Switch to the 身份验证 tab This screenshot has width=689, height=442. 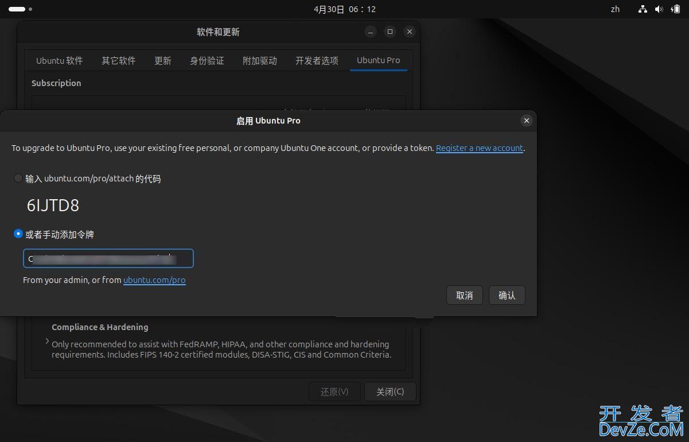click(207, 60)
